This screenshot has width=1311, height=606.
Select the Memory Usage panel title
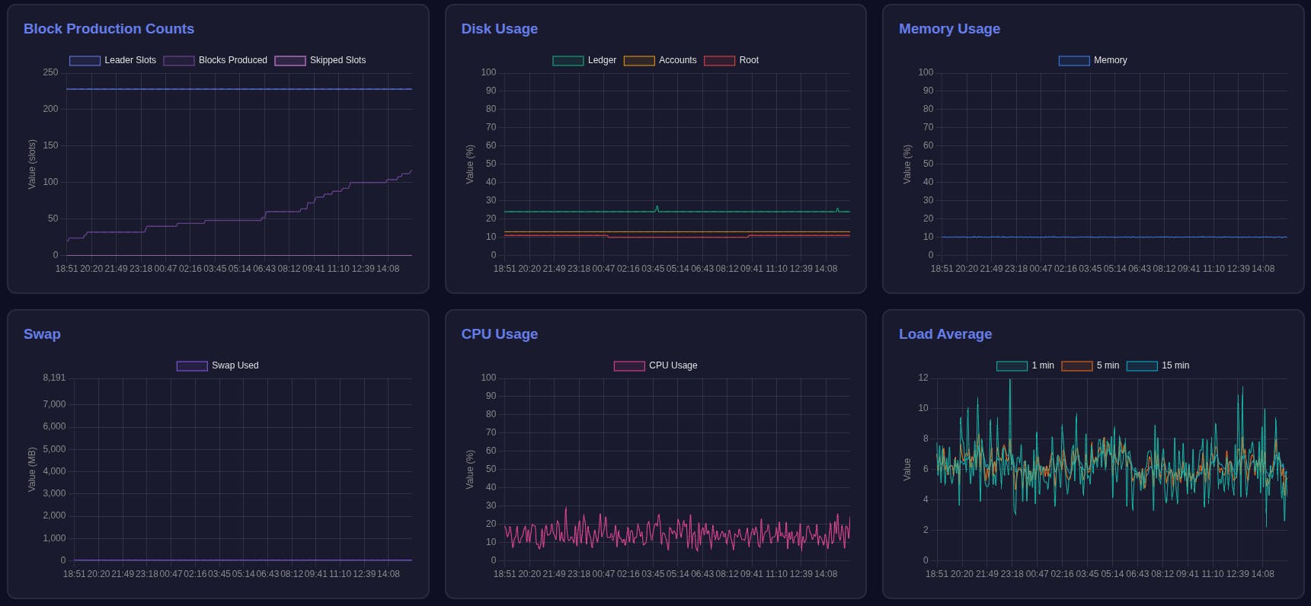949,29
